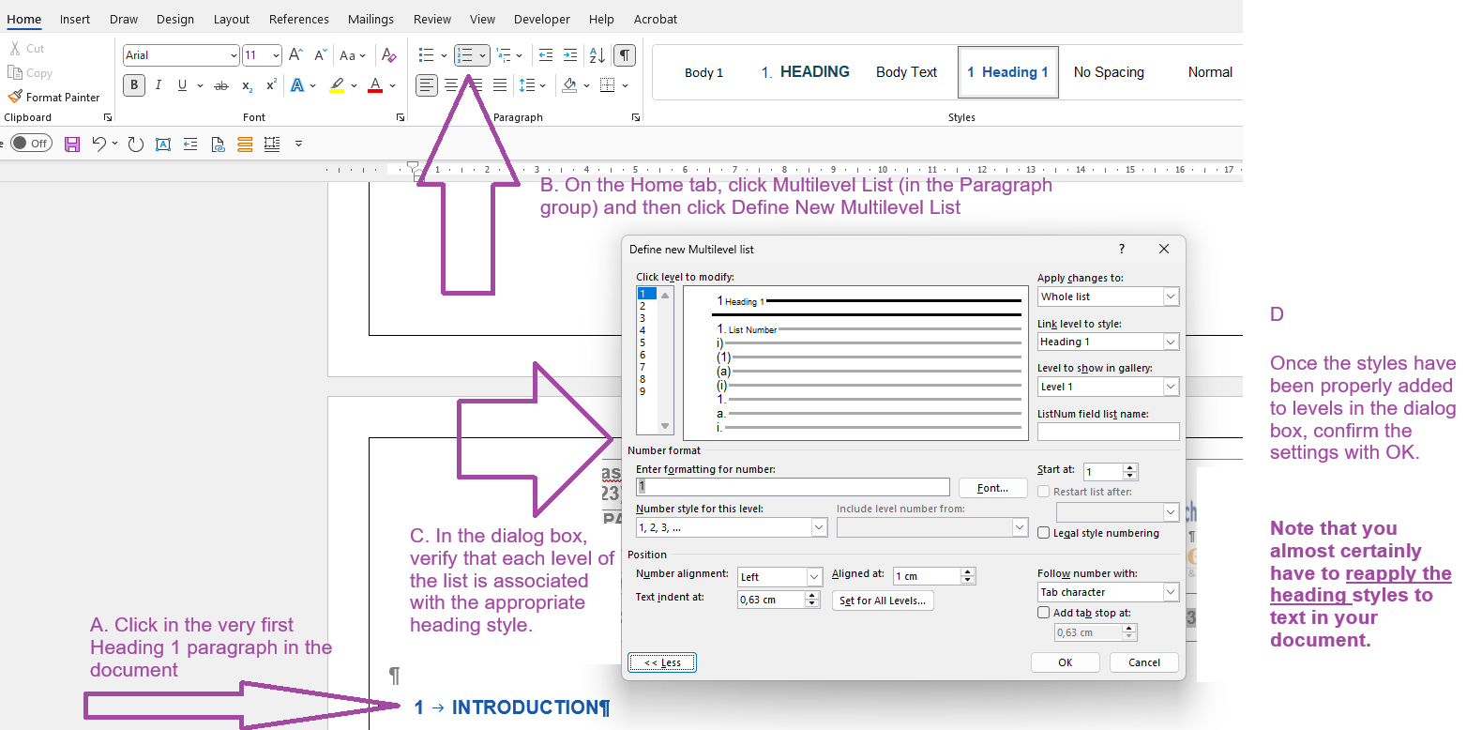
Task: Open the borders button
Action: 608,85
